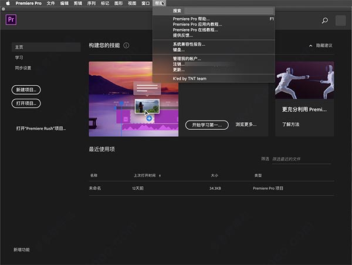This screenshot has height=265, width=352.
Task: Open the search magnifier icon
Action: coord(324,21)
